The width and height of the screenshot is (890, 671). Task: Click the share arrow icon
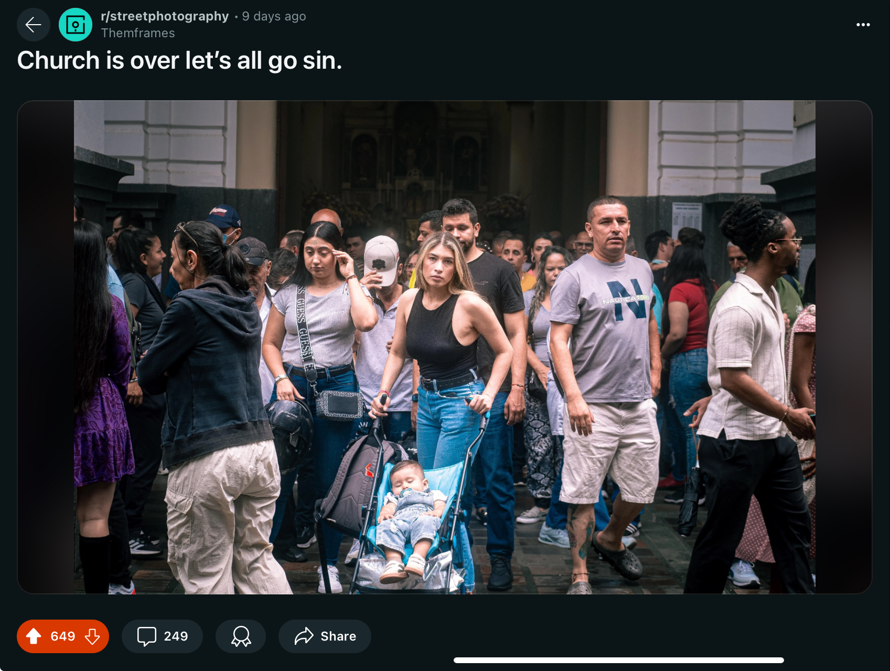[304, 636]
